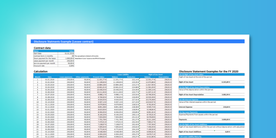Select the 'Disclosure Statement Examples for the FY 2020' heading
276x138 pixels.
pos(209,71)
